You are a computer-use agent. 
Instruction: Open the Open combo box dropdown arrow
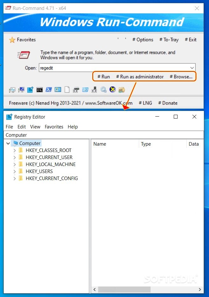(x=192, y=68)
